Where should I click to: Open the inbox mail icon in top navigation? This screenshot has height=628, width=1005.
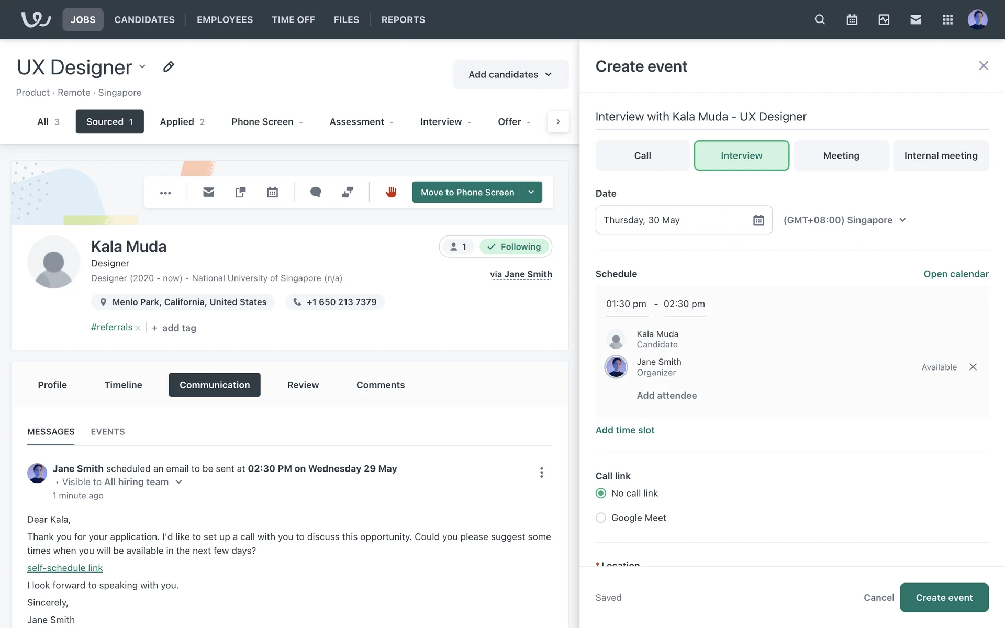click(x=915, y=19)
